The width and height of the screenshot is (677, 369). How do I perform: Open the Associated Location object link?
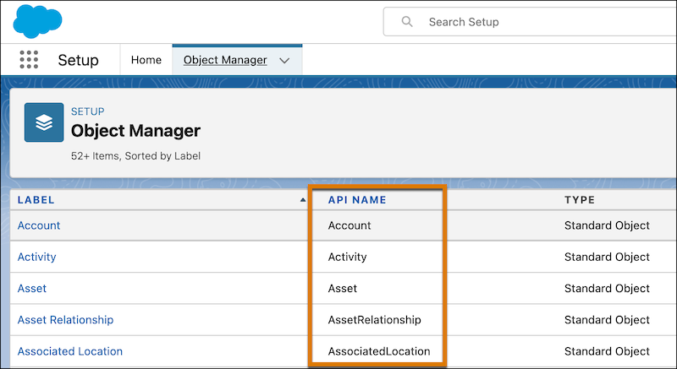tap(70, 351)
